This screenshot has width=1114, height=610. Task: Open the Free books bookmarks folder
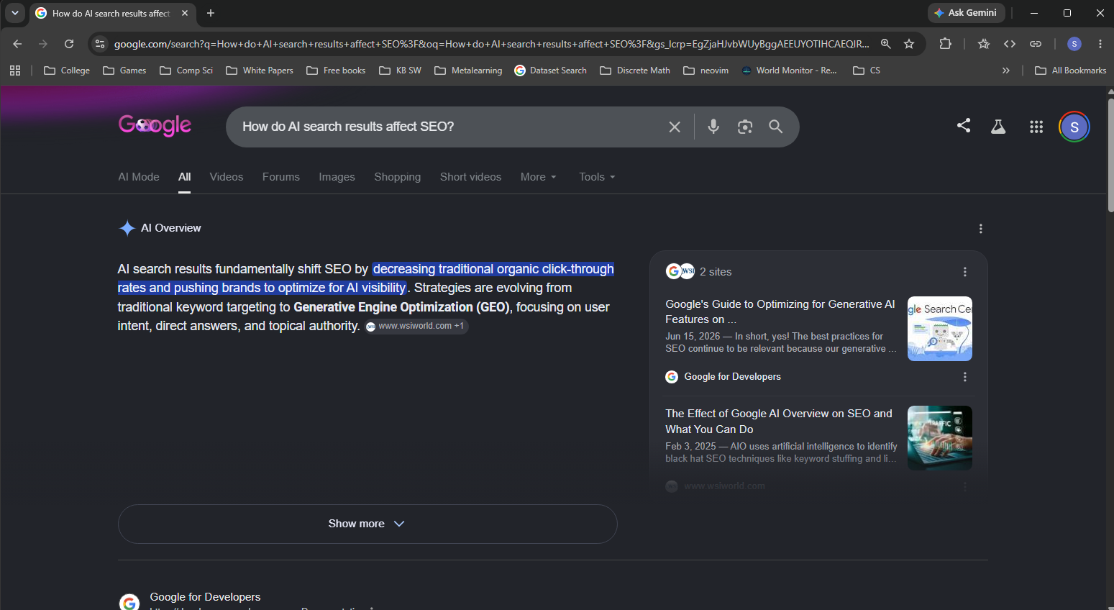tap(336, 70)
